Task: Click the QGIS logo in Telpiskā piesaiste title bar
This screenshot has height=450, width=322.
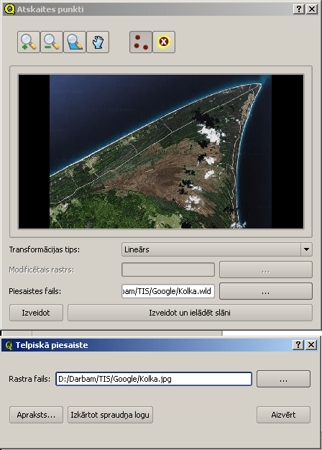Action: [9, 345]
